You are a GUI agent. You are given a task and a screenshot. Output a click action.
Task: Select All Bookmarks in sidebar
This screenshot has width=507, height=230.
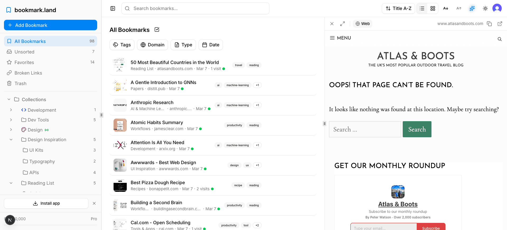point(50,41)
